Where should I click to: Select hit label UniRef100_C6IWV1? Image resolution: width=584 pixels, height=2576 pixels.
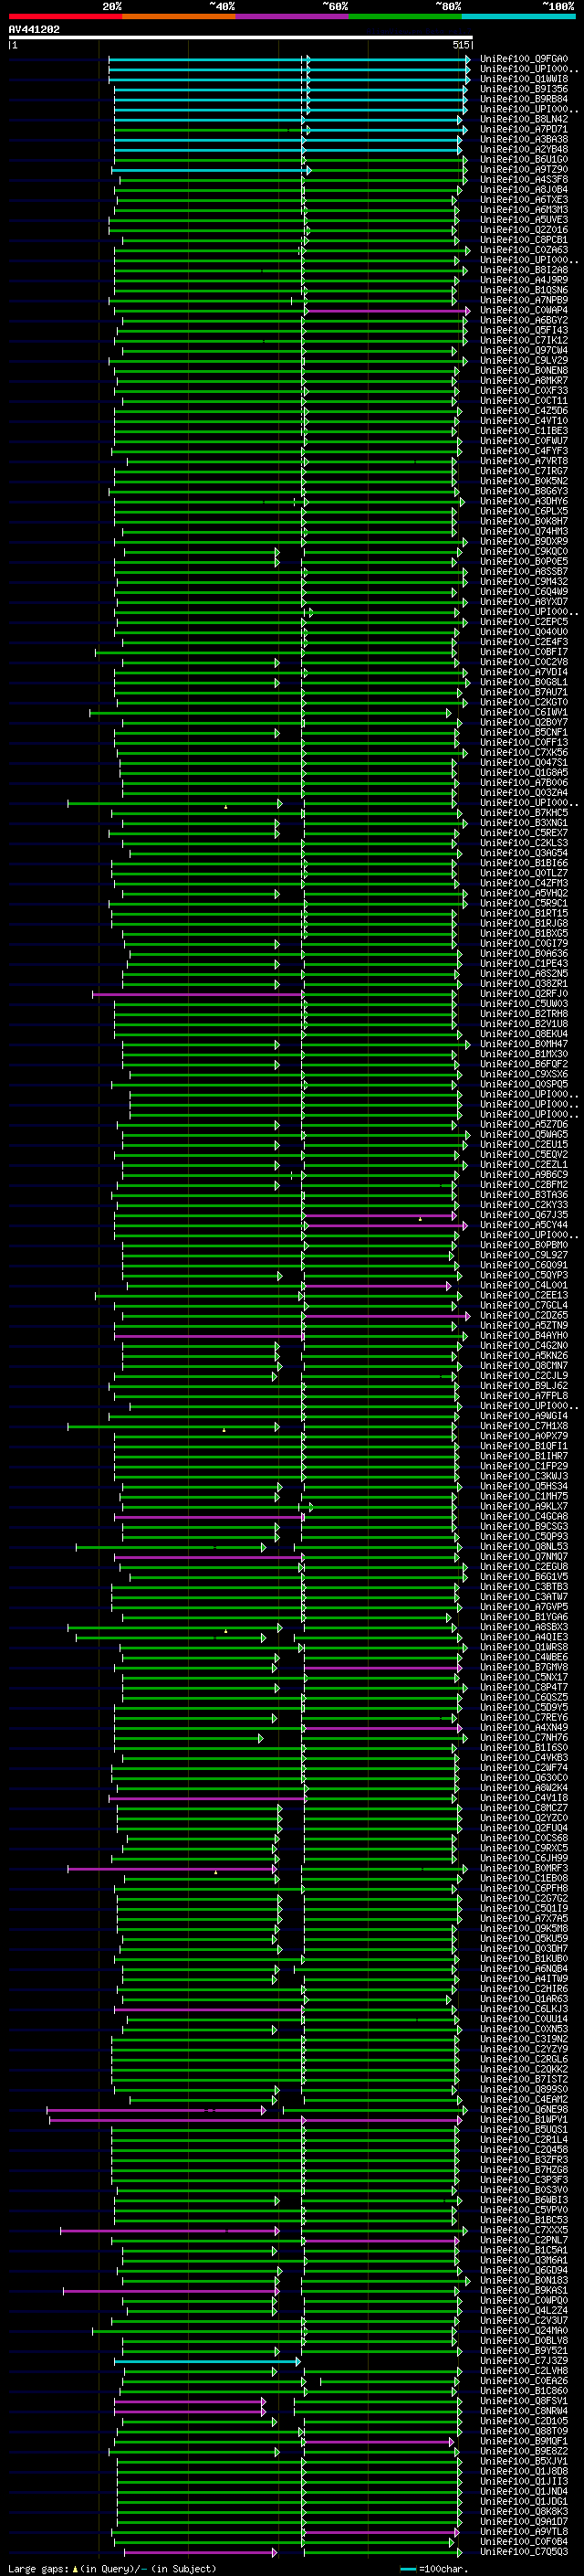coord(524,712)
